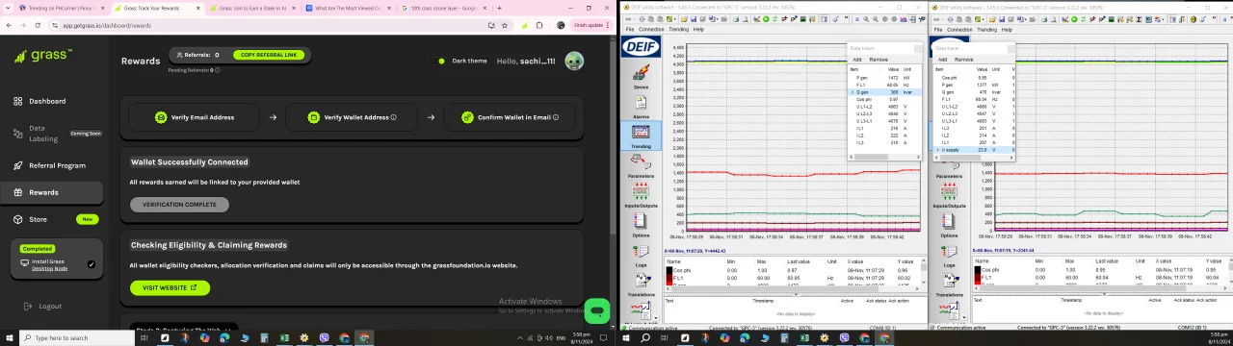This screenshot has height=346, width=1233.
Task: Open File menu in left DEIF window
Action: [631, 29]
